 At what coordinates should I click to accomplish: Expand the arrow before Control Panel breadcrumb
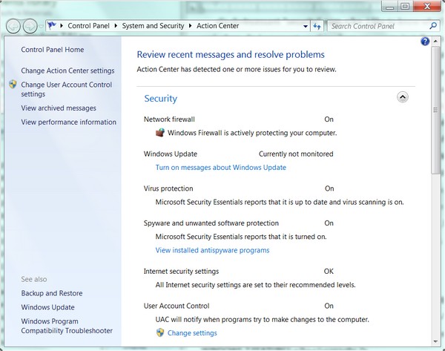62,26
